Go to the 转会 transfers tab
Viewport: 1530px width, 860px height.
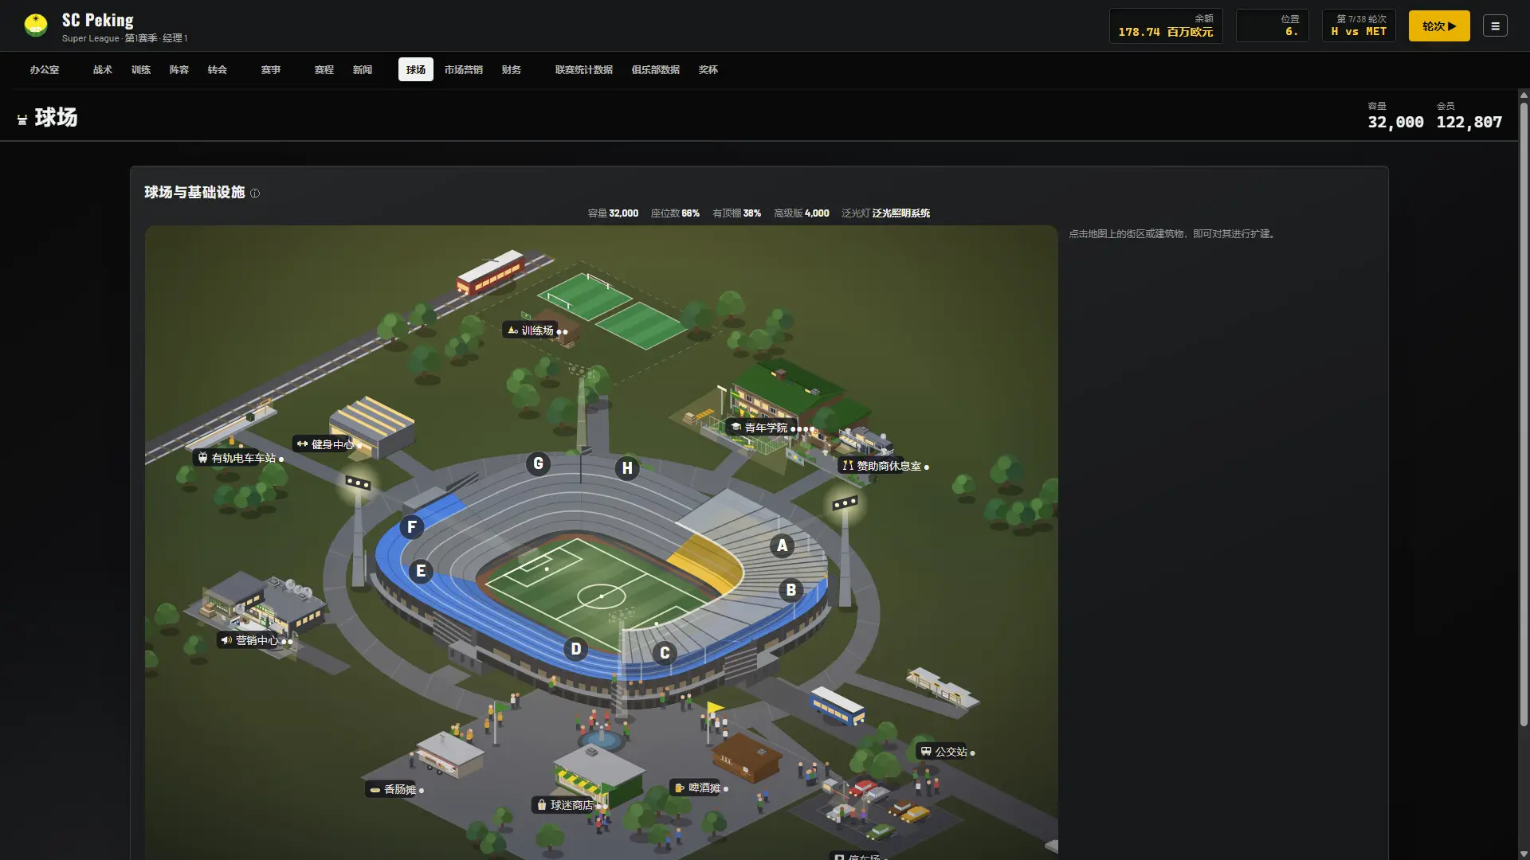(218, 70)
